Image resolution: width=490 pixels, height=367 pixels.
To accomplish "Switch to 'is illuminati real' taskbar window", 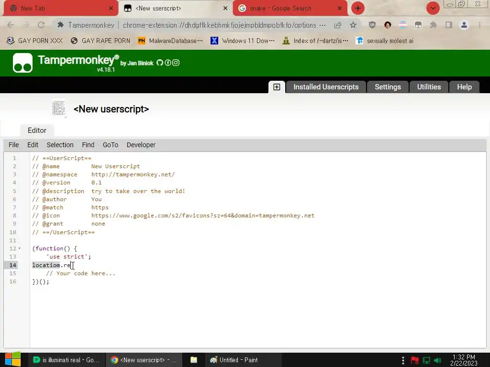I will tap(66, 360).
